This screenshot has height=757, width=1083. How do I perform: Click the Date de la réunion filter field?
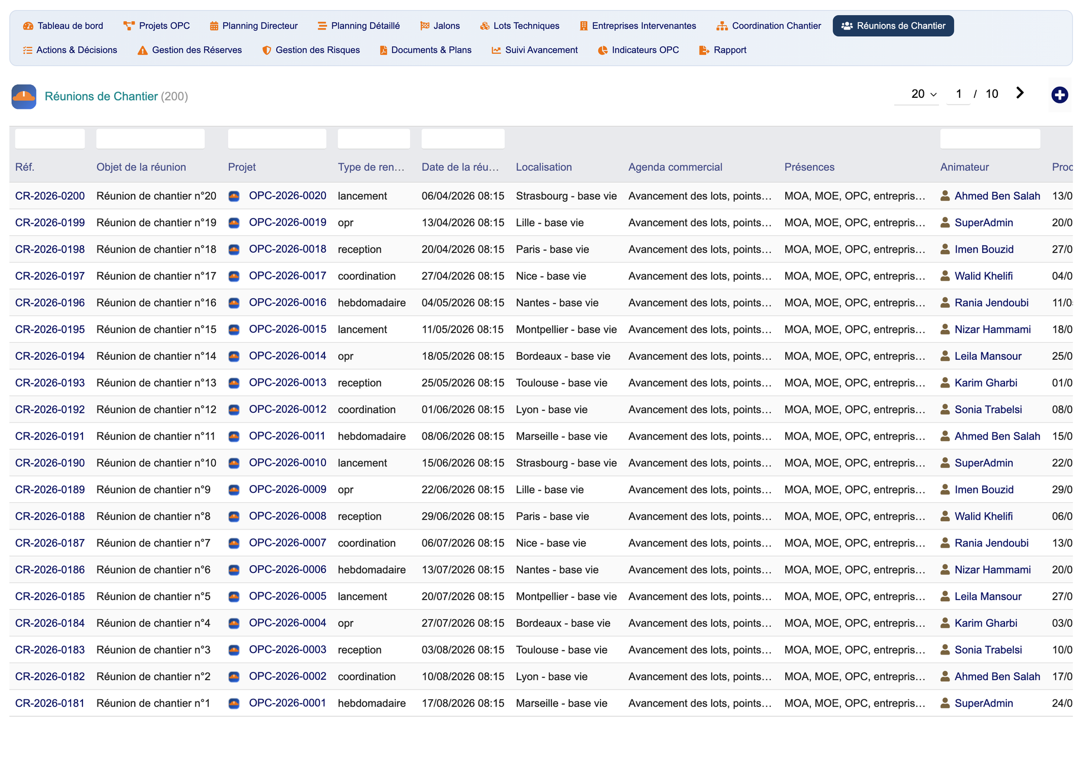click(463, 138)
